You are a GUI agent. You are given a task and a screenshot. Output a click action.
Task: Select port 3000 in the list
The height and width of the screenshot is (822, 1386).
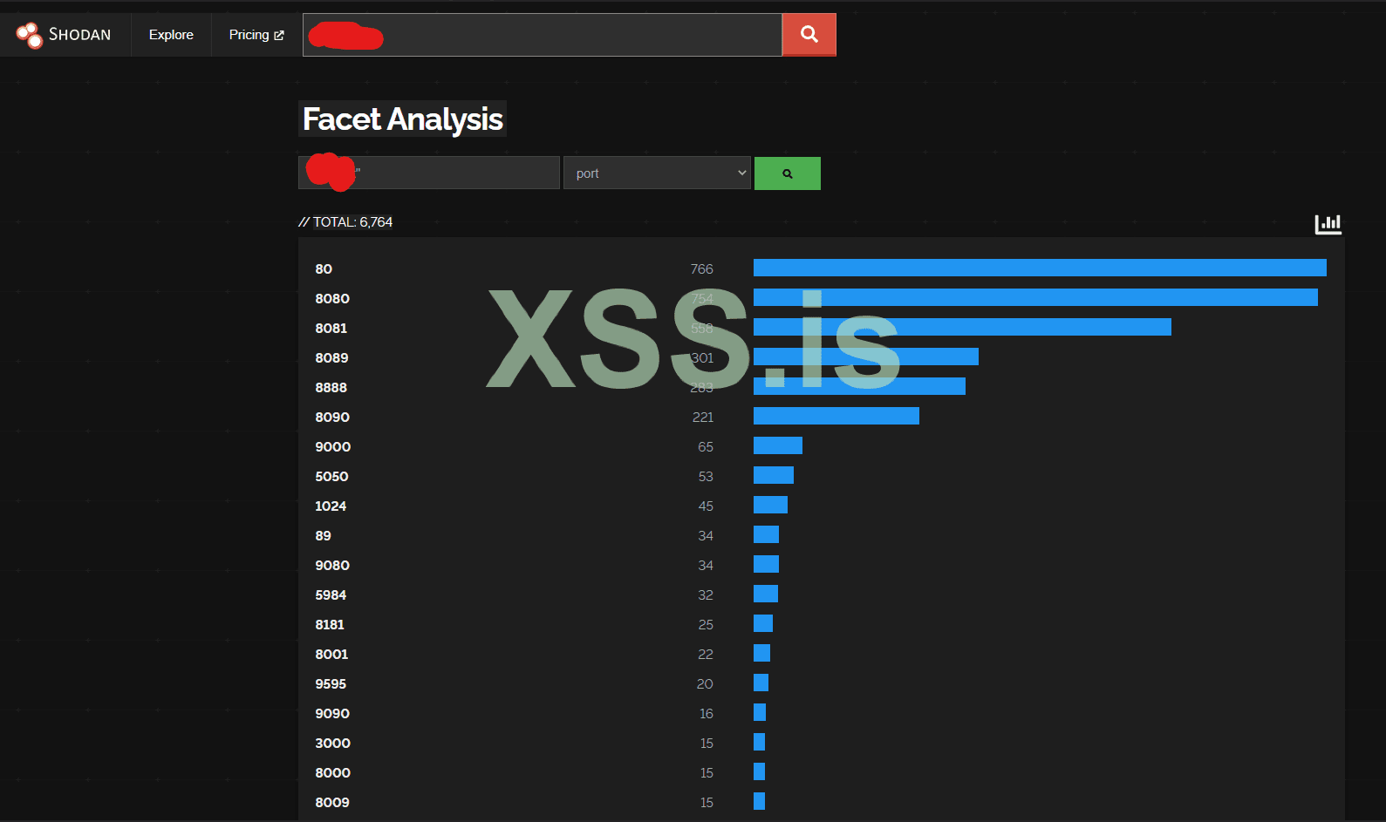(x=333, y=743)
